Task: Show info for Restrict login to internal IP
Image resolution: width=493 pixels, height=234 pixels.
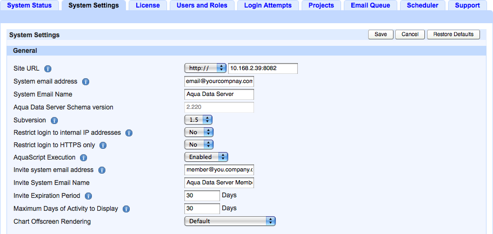Action: tap(129, 133)
